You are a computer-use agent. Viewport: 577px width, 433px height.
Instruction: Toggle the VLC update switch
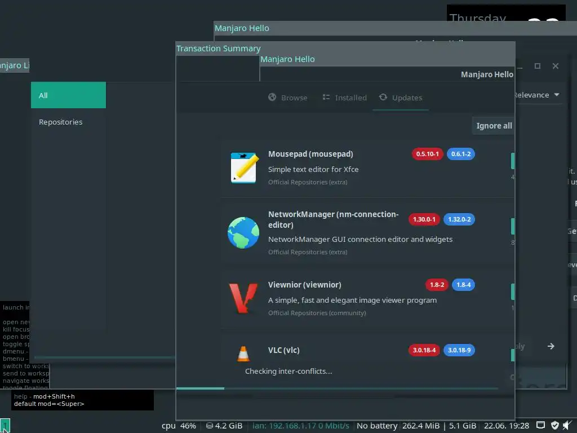[x=513, y=355]
